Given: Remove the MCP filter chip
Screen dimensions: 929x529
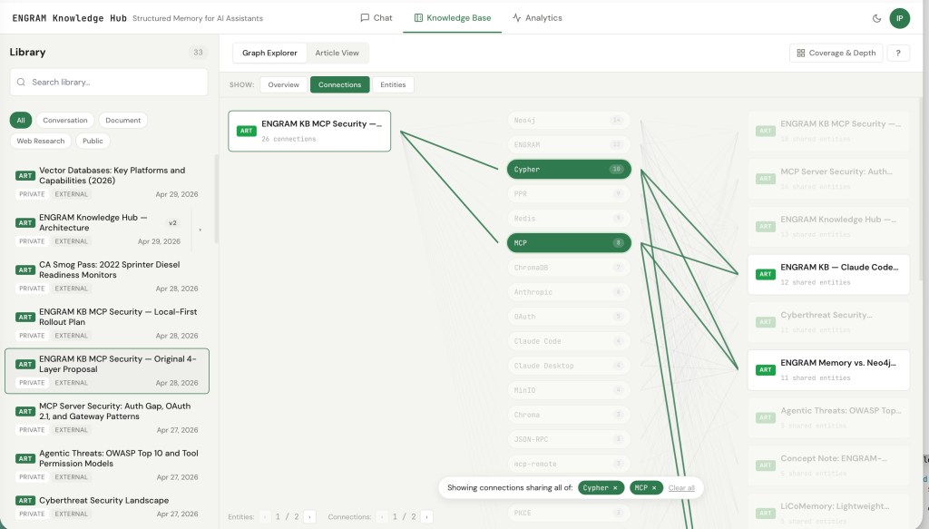Looking at the screenshot, I should (x=654, y=488).
